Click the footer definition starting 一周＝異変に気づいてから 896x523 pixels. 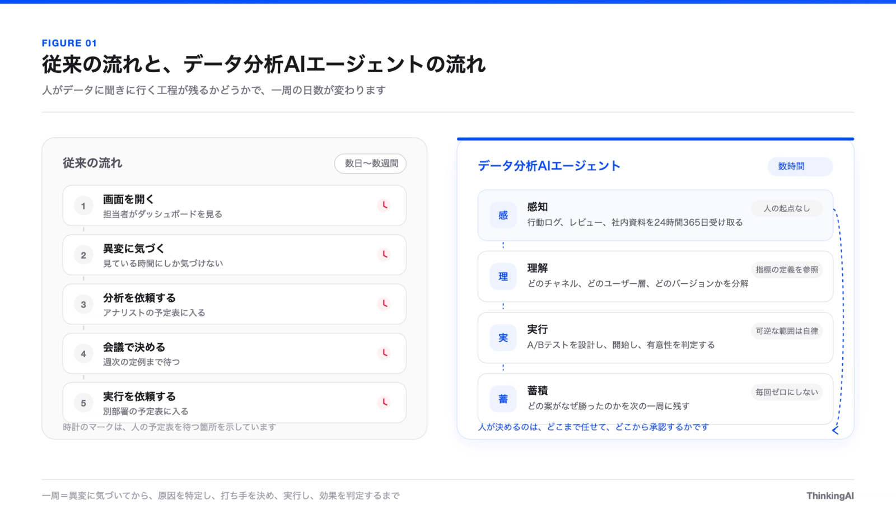coord(221,496)
